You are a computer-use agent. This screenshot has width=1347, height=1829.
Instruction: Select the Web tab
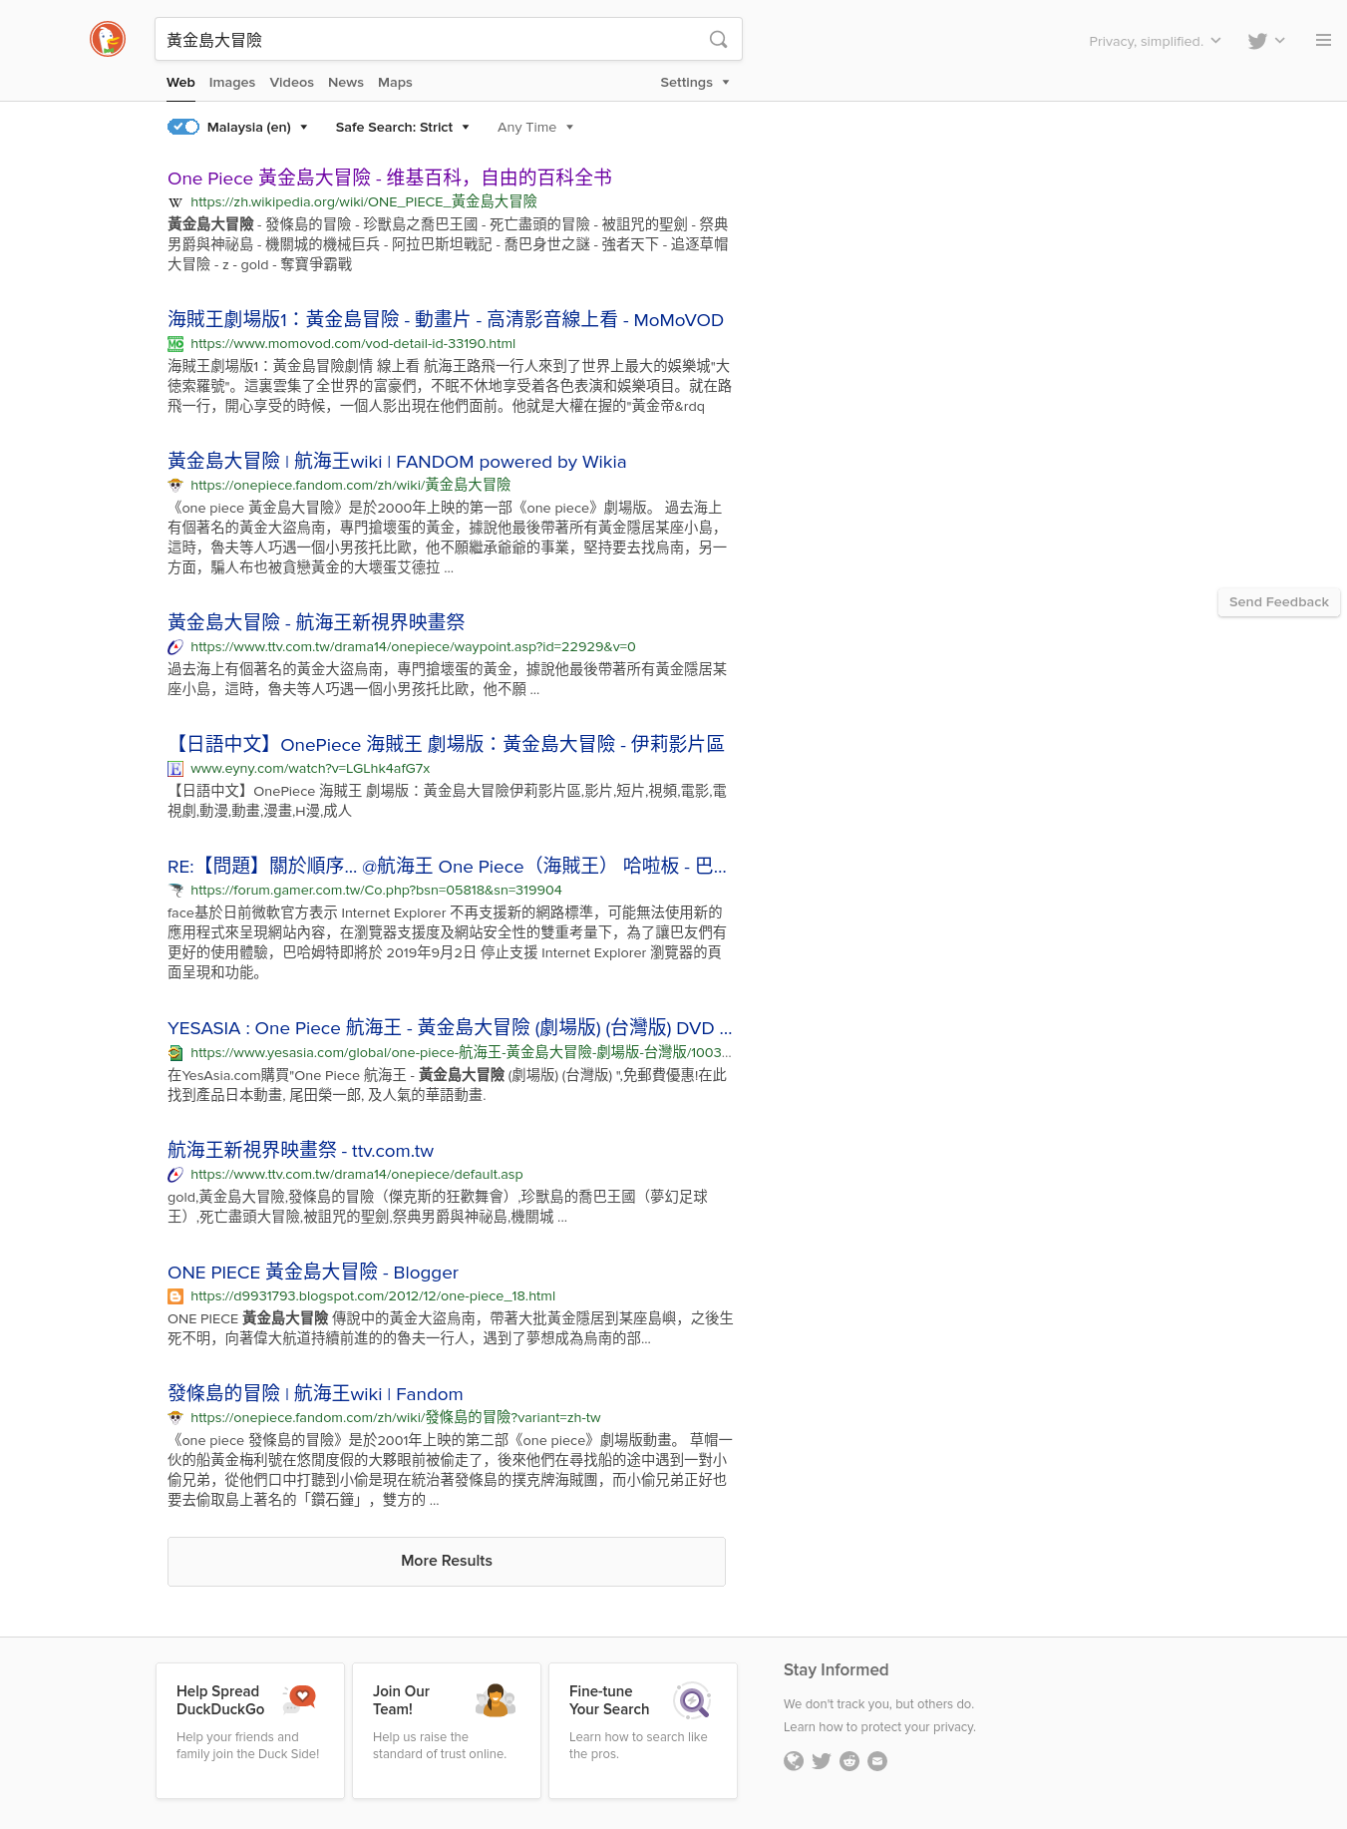(180, 83)
